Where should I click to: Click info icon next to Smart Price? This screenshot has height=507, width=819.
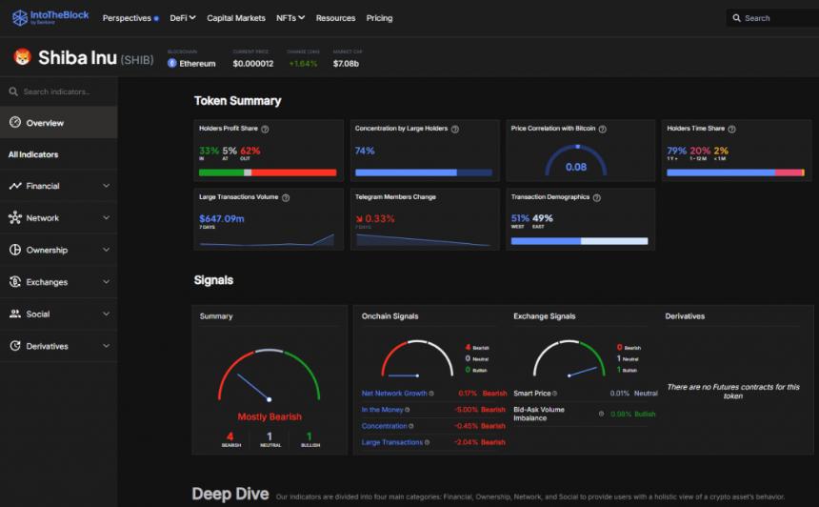[554, 394]
